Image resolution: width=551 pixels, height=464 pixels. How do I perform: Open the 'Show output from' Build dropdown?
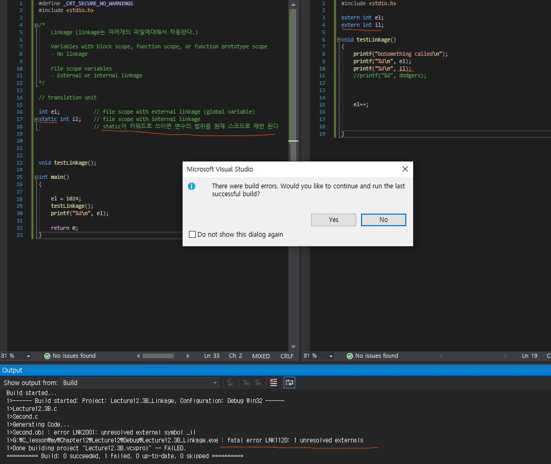(x=140, y=382)
